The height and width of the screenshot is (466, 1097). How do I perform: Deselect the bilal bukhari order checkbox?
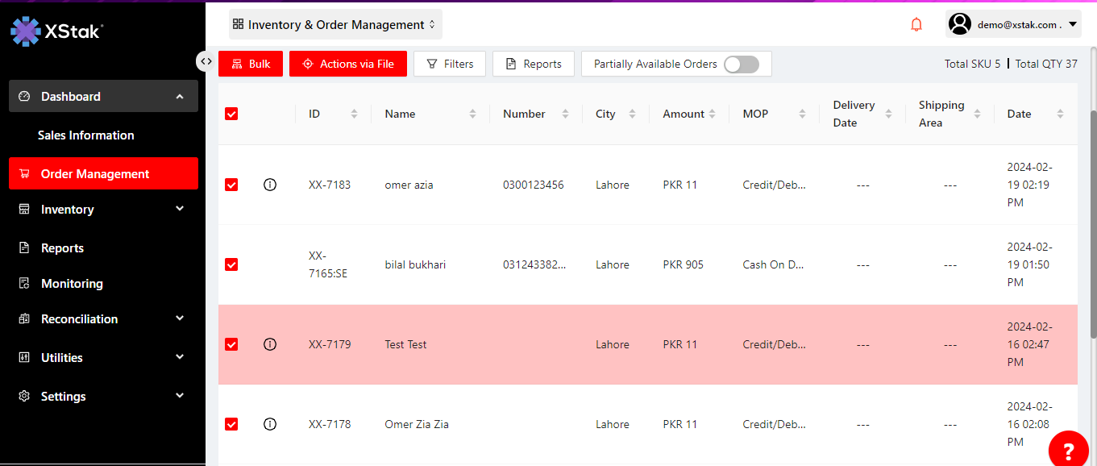point(231,264)
